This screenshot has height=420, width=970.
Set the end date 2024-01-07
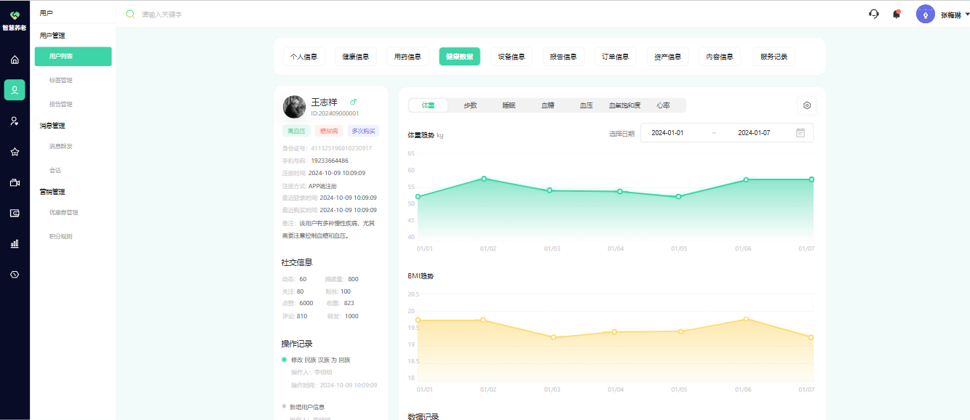[x=754, y=133]
